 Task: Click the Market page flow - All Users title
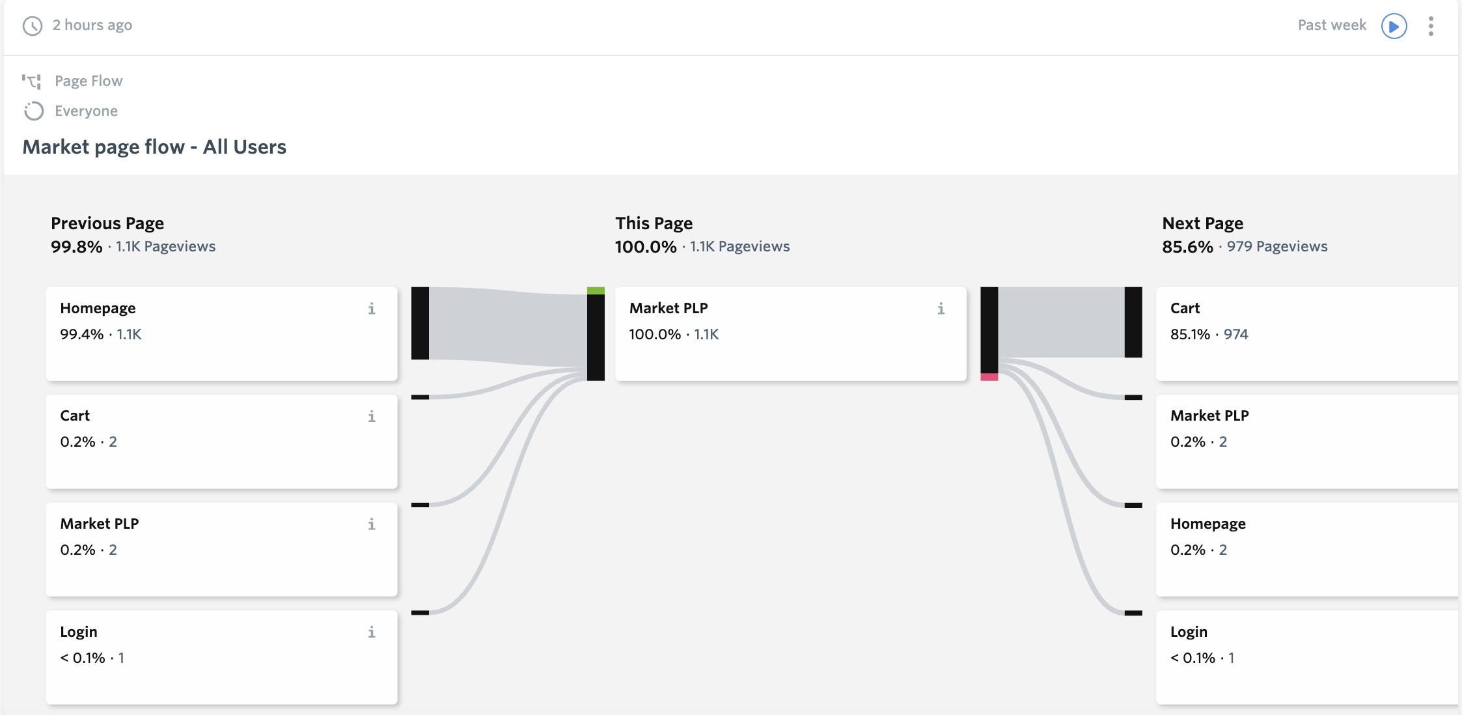[x=154, y=147]
